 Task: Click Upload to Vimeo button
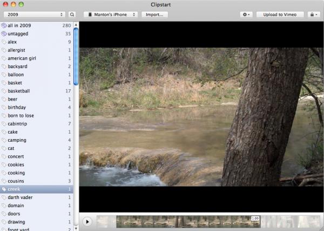pyautogui.click(x=280, y=15)
